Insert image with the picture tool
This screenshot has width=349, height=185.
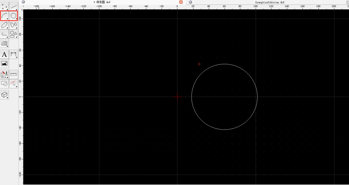click(4, 64)
